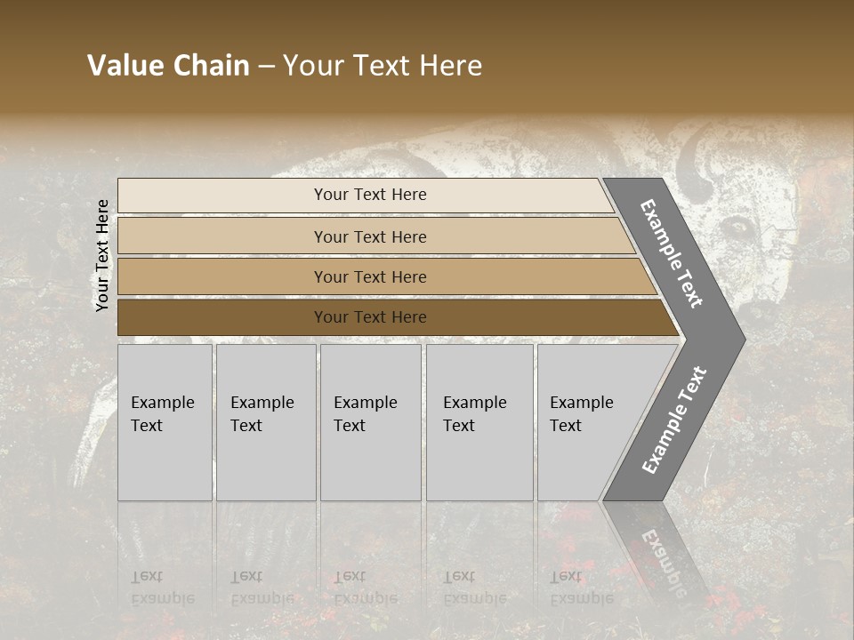Click the fourth gray 'Example Text' box
Screen dimensions: 854x640
pos(479,422)
